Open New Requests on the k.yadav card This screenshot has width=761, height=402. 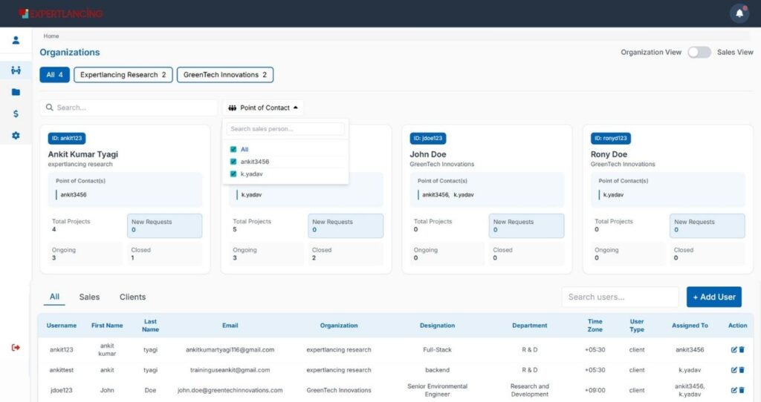346,225
